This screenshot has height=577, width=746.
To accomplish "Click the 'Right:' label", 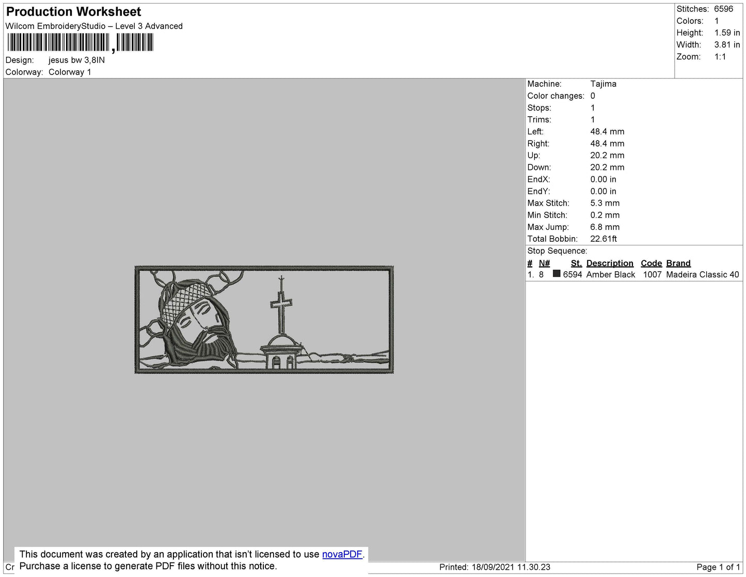I will coord(538,144).
